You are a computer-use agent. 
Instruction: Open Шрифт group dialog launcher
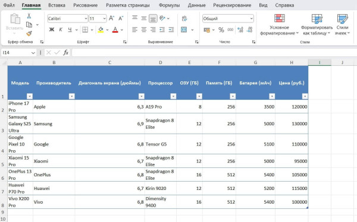coord(125,42)
